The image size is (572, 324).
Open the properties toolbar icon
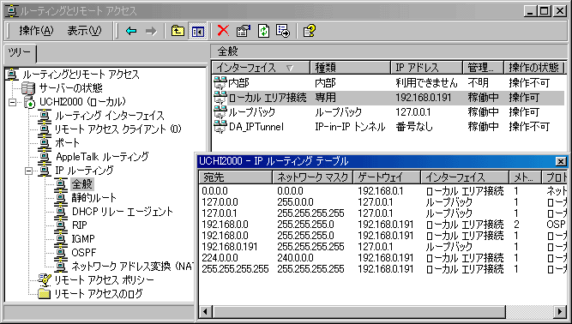click(x=244, y=31)
